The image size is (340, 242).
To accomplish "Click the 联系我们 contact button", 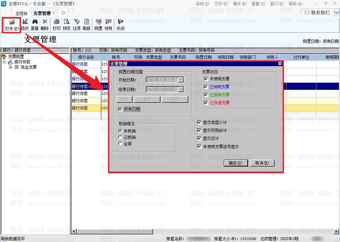I will pyautogui.click(x=317, y=13).
